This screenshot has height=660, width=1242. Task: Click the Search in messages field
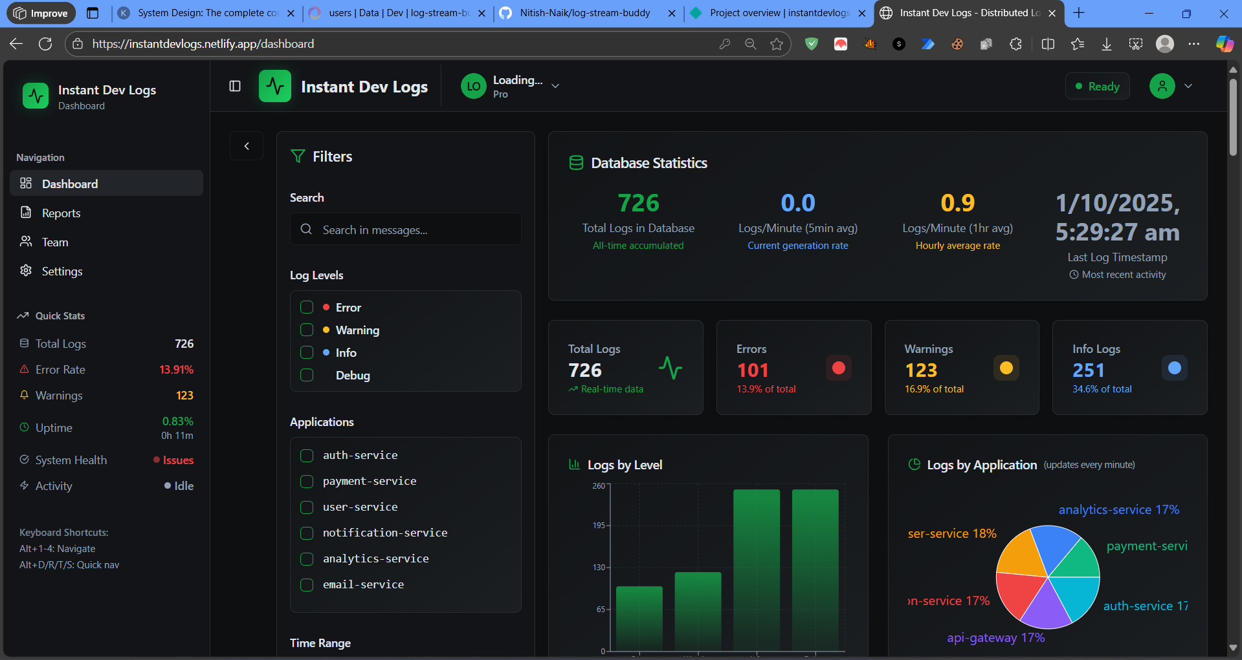click(x=405, y=229)
